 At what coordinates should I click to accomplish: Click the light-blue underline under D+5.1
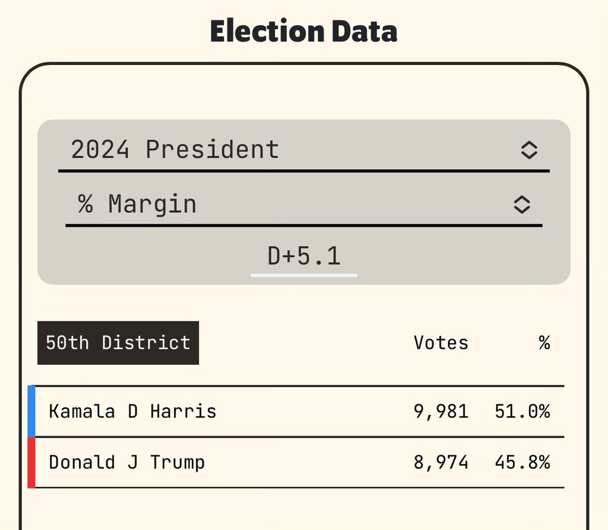coord(304,275)
